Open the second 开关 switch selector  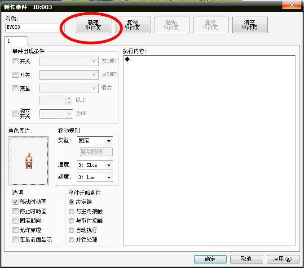[69, 75]
